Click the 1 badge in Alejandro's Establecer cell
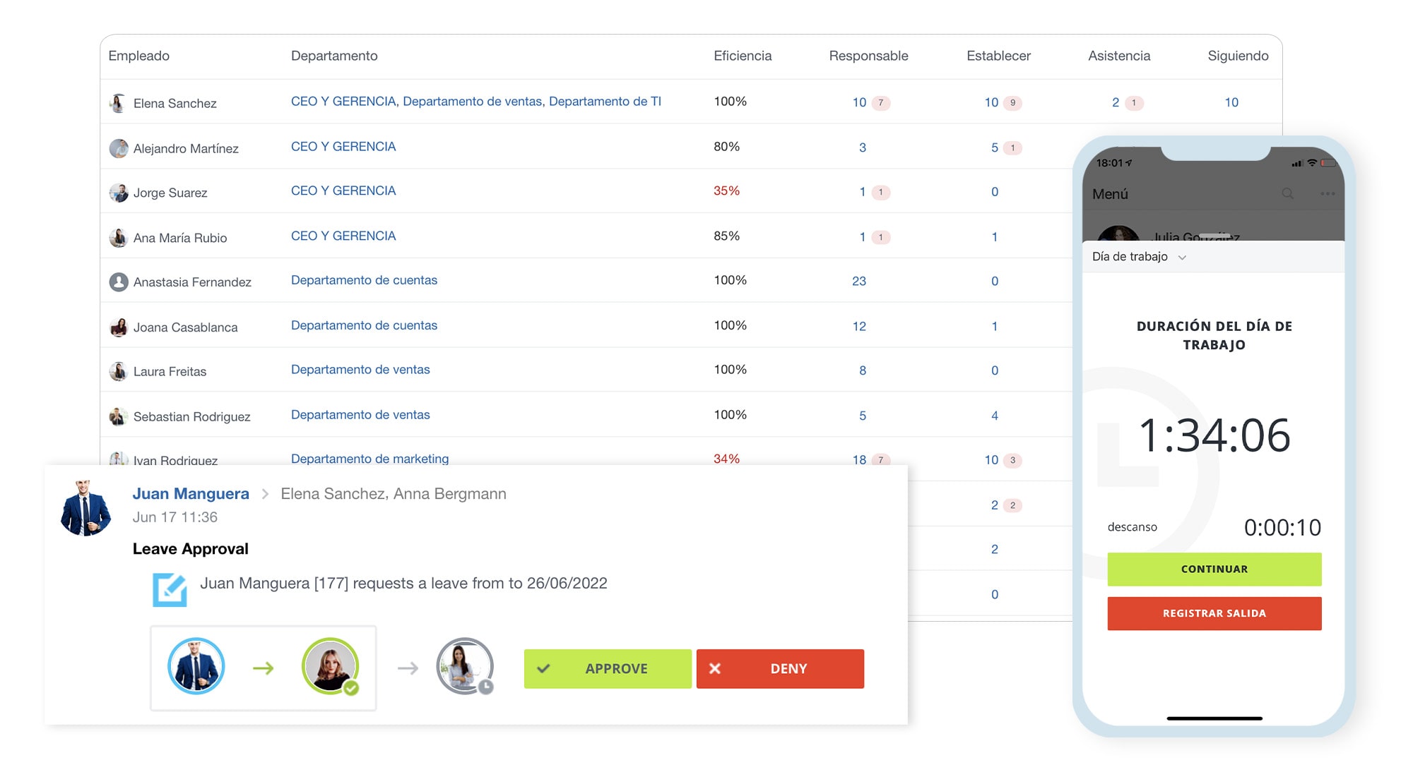The image size is (1413, 772). pyautogui.click(x=1012, y=148)
